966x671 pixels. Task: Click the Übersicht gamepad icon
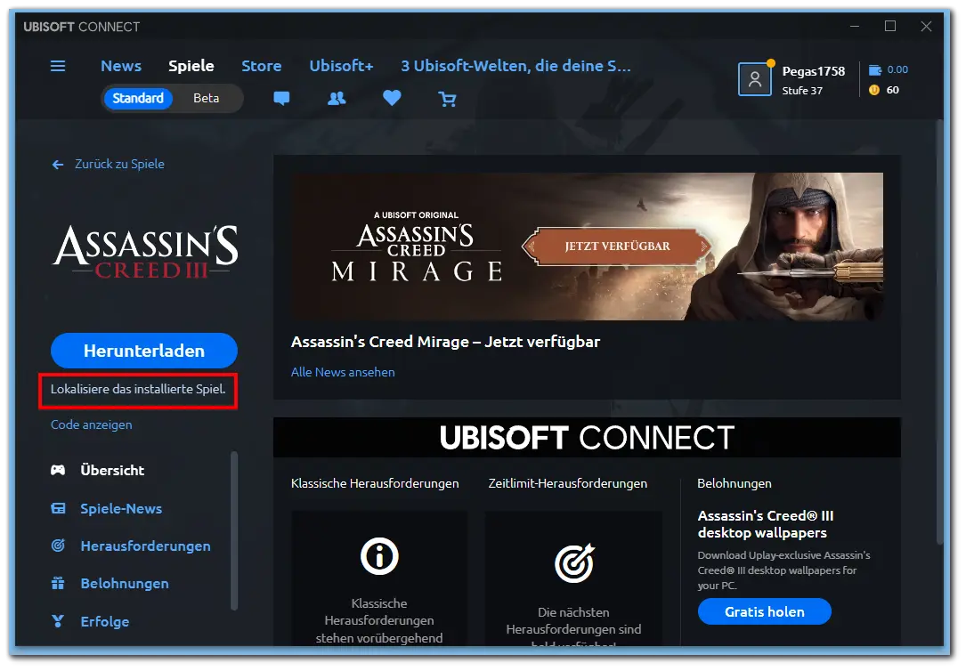(x=58, y=470)
